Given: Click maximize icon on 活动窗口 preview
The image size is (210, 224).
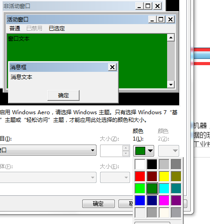Looking at the screenshot, I should pos(161,19).
